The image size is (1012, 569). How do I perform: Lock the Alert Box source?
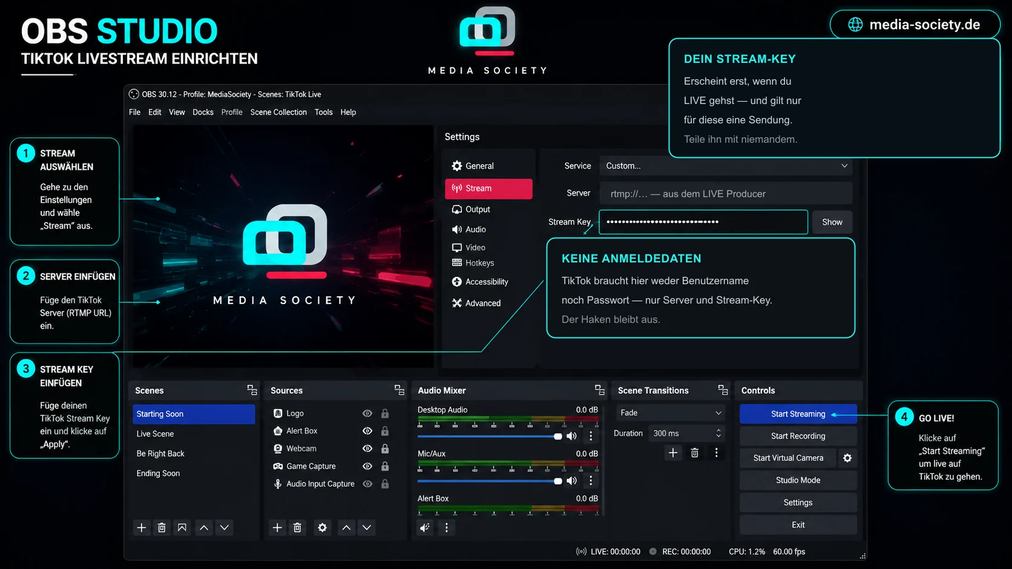point(385,431)
